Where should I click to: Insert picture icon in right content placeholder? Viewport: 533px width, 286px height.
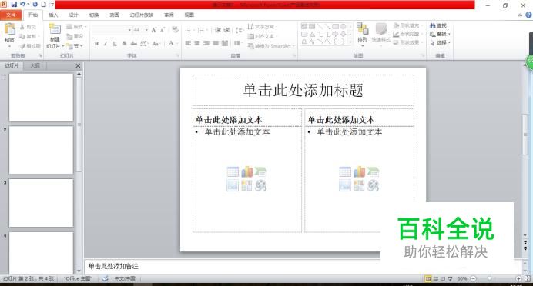(x=345, y=185)
